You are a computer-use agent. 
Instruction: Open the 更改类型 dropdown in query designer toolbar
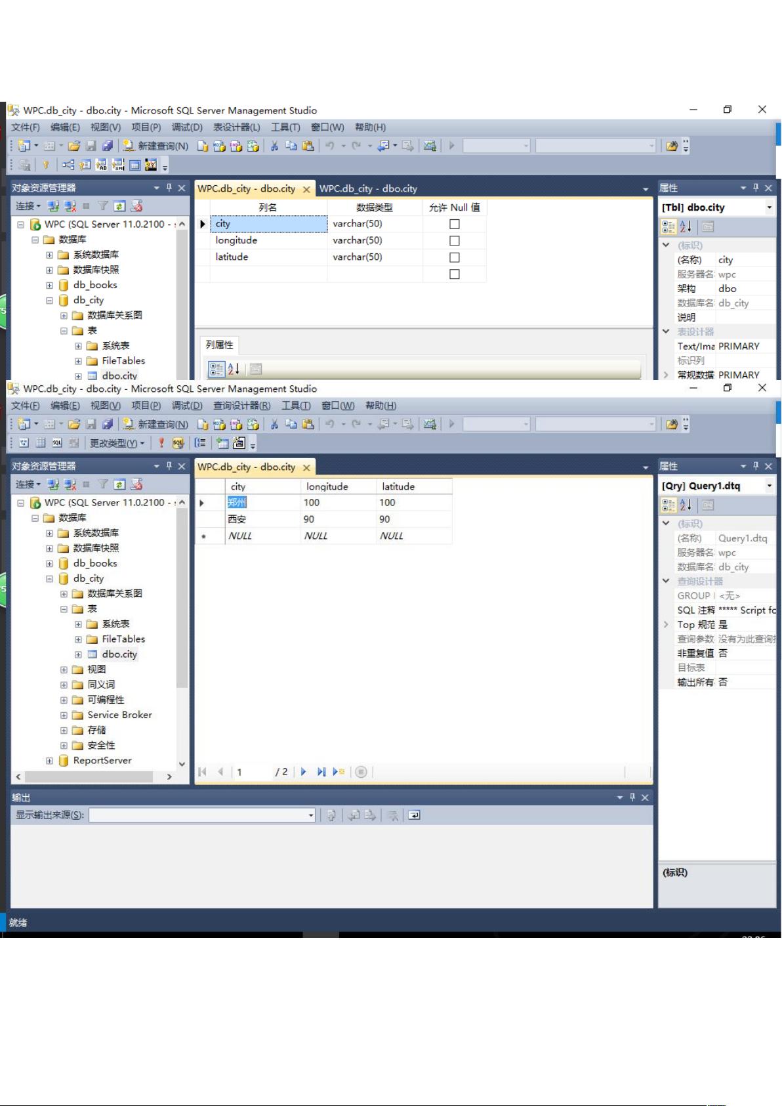coord(117,443)
